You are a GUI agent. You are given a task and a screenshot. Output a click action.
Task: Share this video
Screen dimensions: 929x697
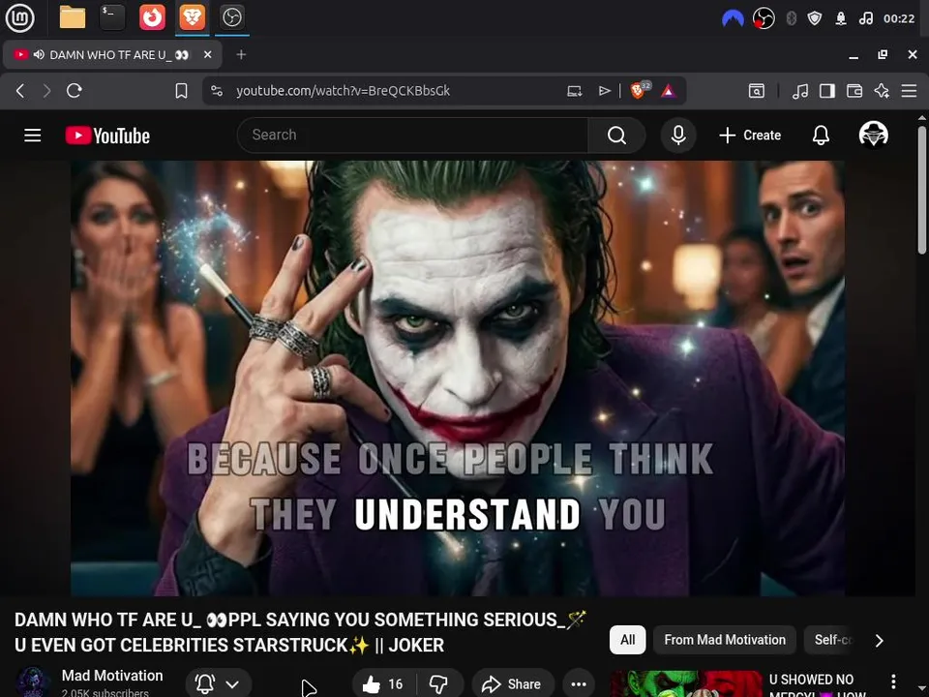point(513,684)
